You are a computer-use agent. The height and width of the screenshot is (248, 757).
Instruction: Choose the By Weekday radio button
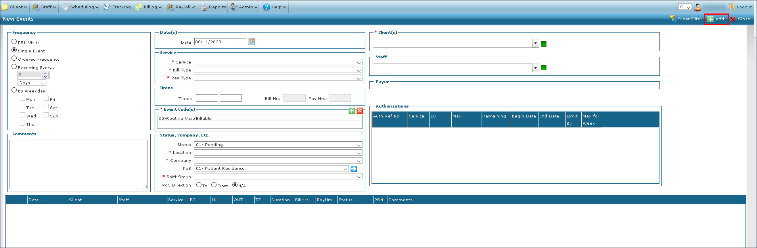coord(14,90)
